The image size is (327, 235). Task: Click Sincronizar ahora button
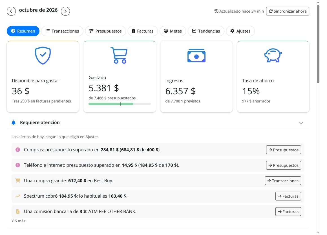point(288,11)
